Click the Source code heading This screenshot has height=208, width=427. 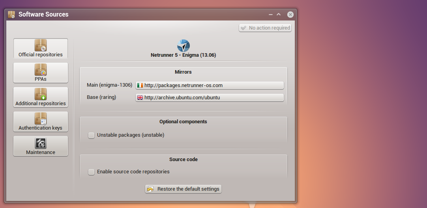click(183, 160)
